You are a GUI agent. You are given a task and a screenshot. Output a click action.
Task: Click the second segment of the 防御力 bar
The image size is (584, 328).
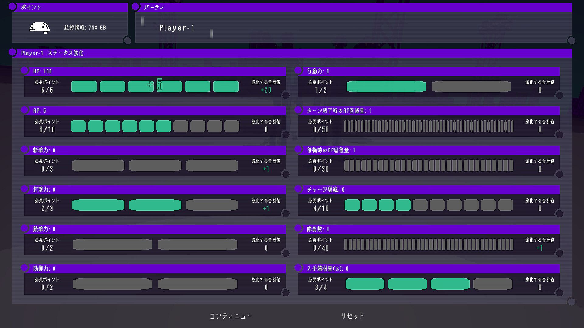(x=198, y=284)
